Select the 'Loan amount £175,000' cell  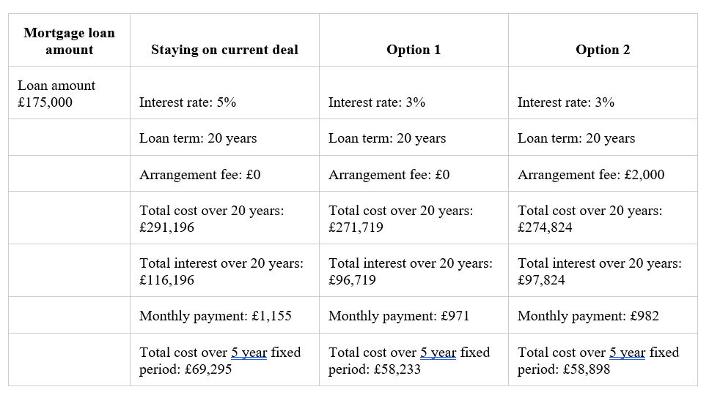[69, 93]
